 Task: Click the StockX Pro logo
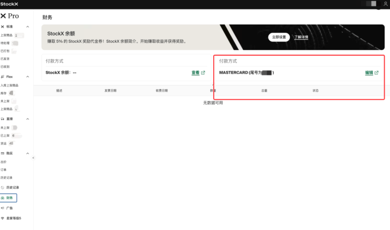point(10,16)
